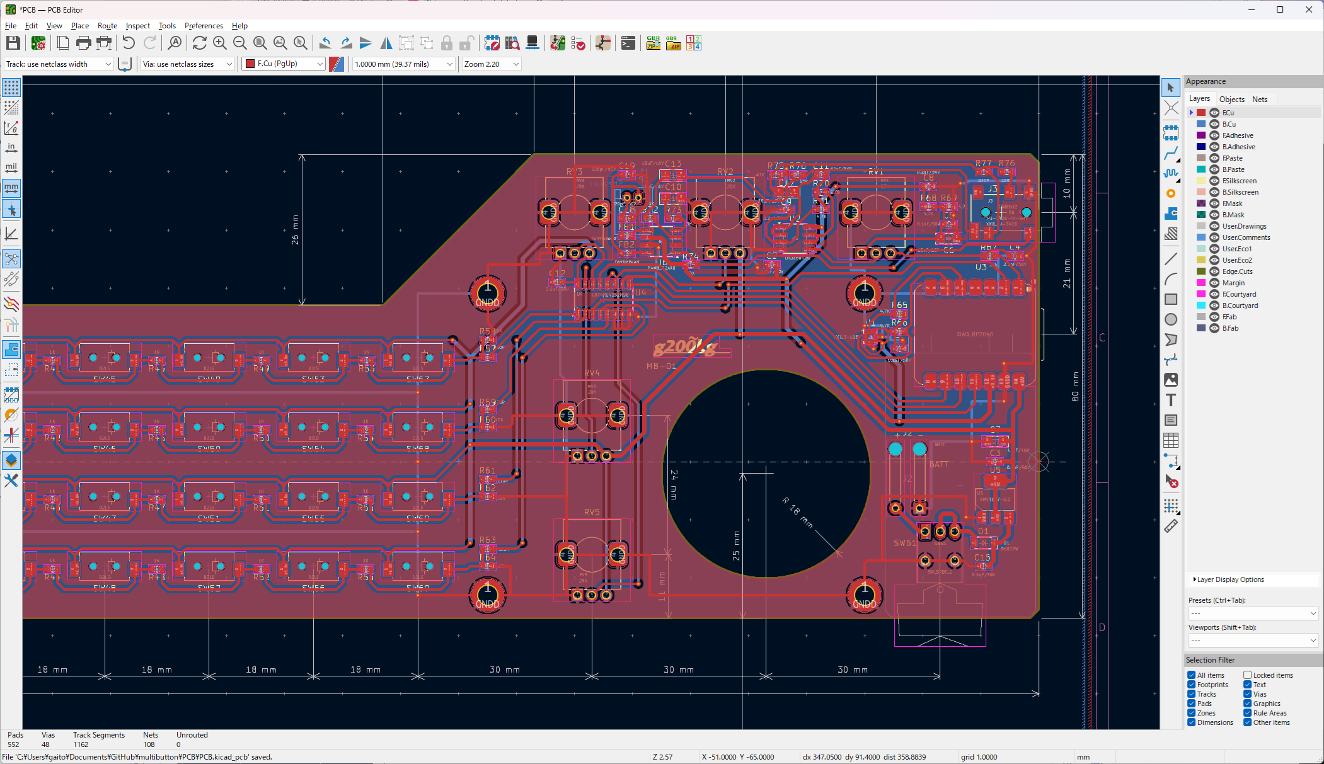Expand Layer Display Options

click(1229, 579)
